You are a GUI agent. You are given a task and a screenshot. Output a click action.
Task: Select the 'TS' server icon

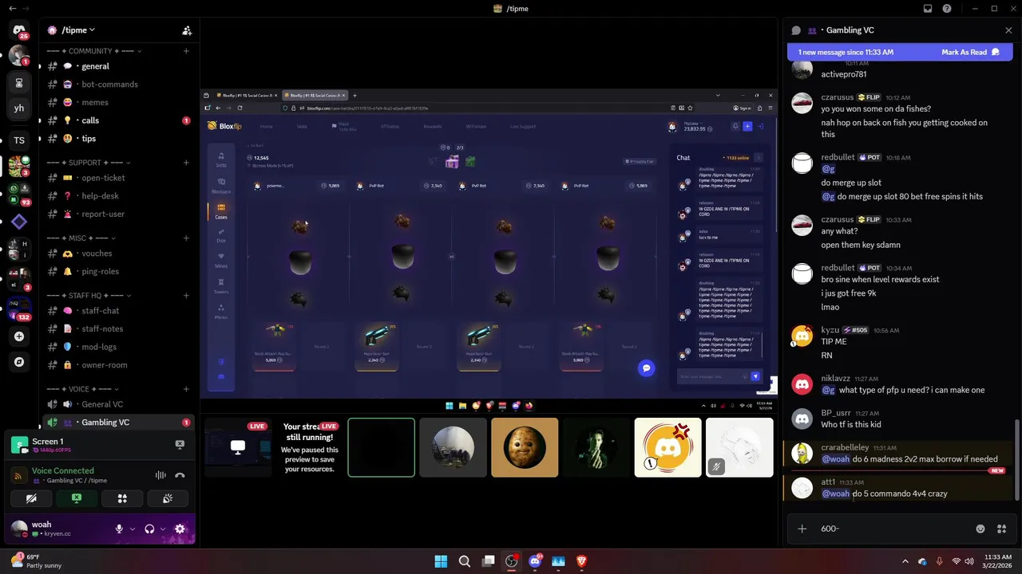click(x=19, y=140)
